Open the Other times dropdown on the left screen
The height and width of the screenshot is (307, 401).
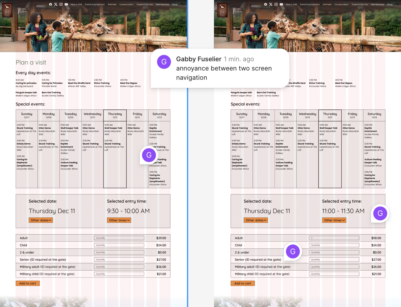pyautogui.click(x=119, y=220)
